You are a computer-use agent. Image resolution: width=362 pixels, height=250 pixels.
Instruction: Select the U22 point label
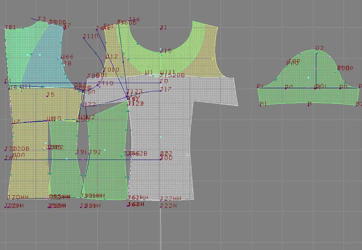click(x=90, y=104)
